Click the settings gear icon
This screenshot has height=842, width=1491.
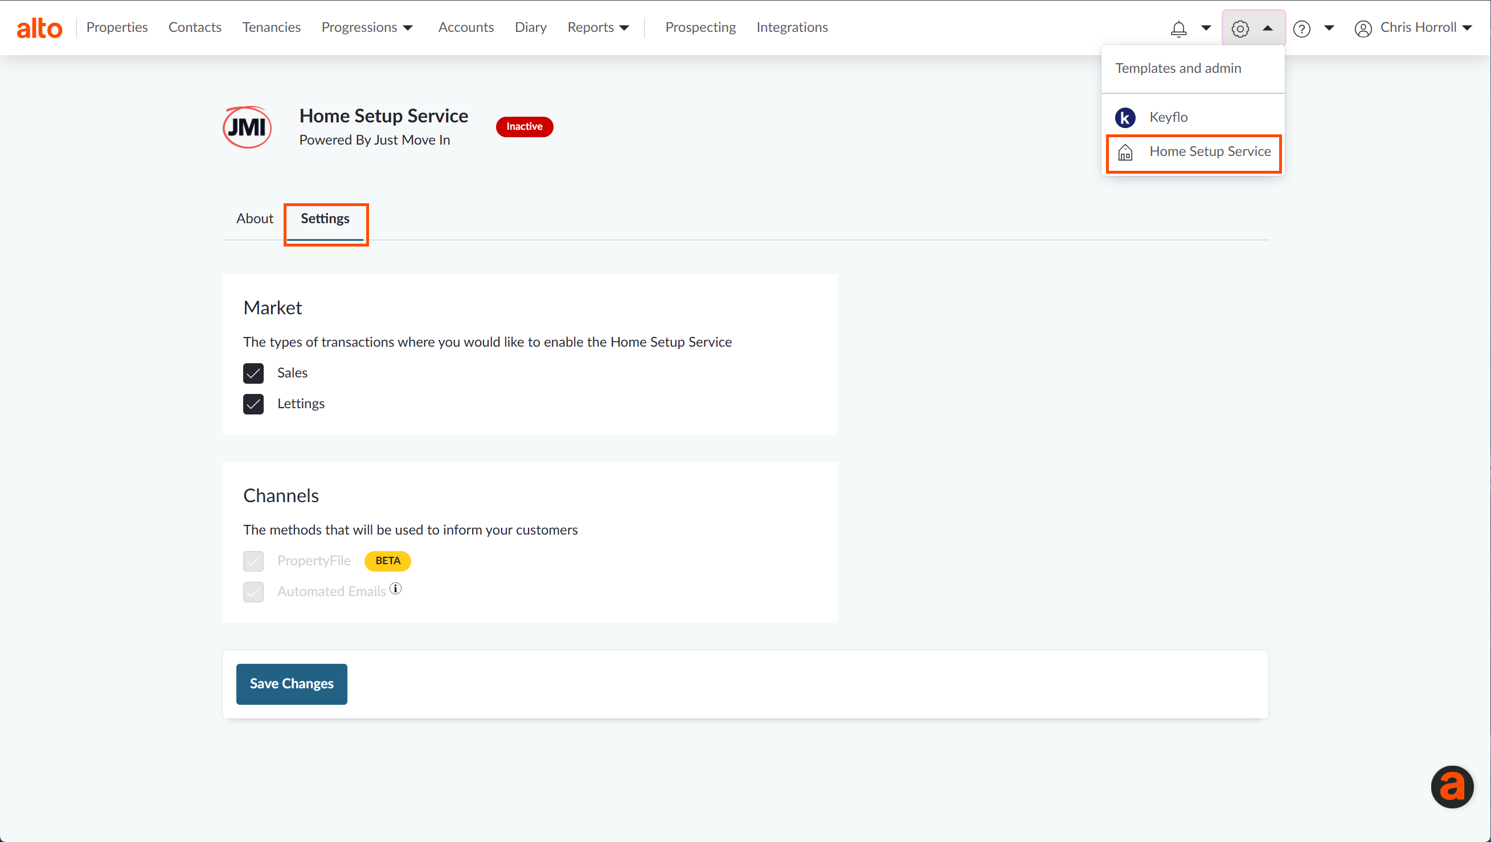point(1240,28)
